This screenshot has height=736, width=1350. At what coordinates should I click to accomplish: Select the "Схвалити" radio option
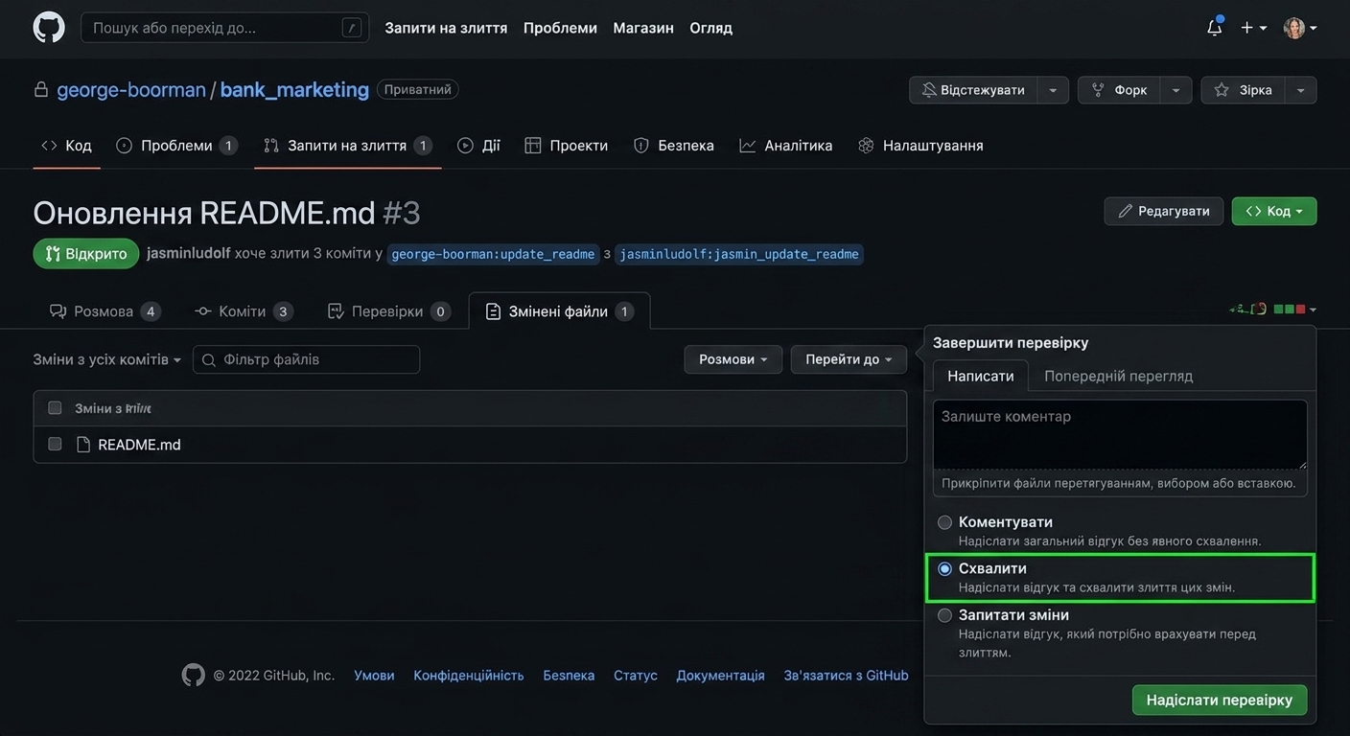pos(944,569)
